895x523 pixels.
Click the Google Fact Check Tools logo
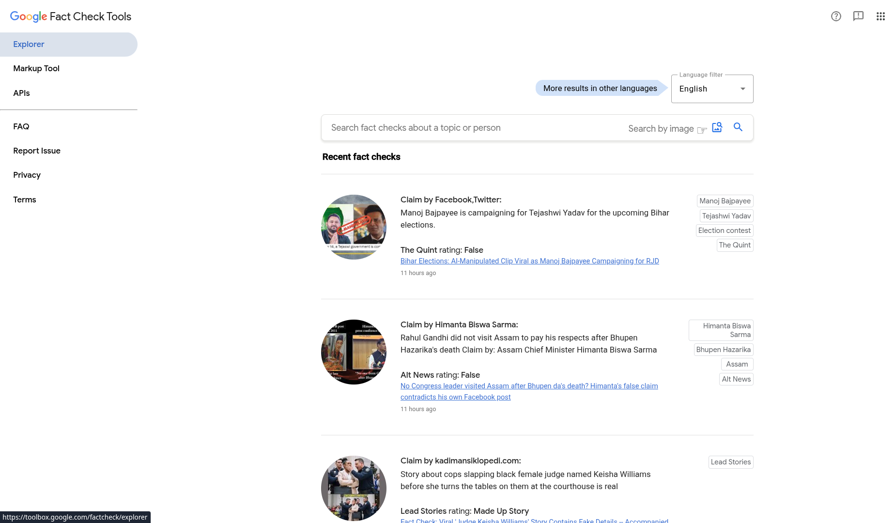point(71,16)
